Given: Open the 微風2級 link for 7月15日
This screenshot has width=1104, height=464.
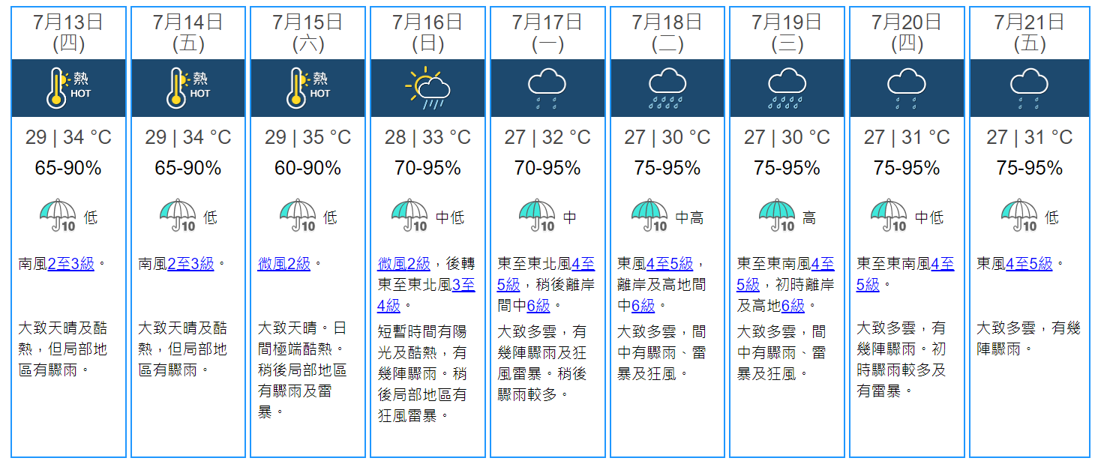Looking at the screenshot, I should (283, 264).
